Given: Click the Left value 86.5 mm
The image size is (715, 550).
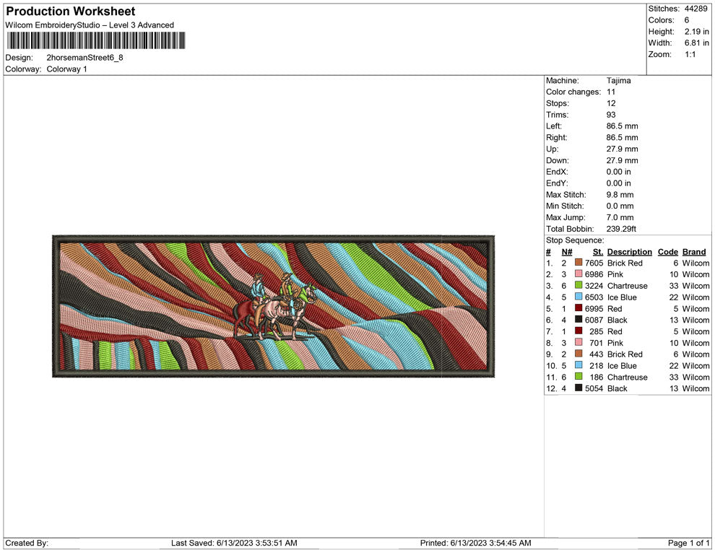Looking at the screenshot, I should tap(623, 126).
